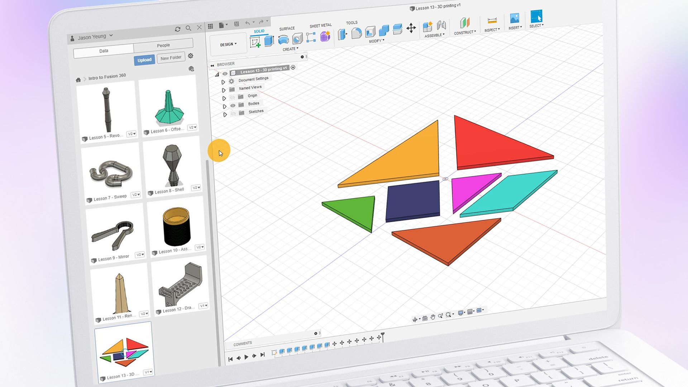The image size is (688, 387).
Task: Select the Rectangular Pattern tool
Action: tap(311, 37)
